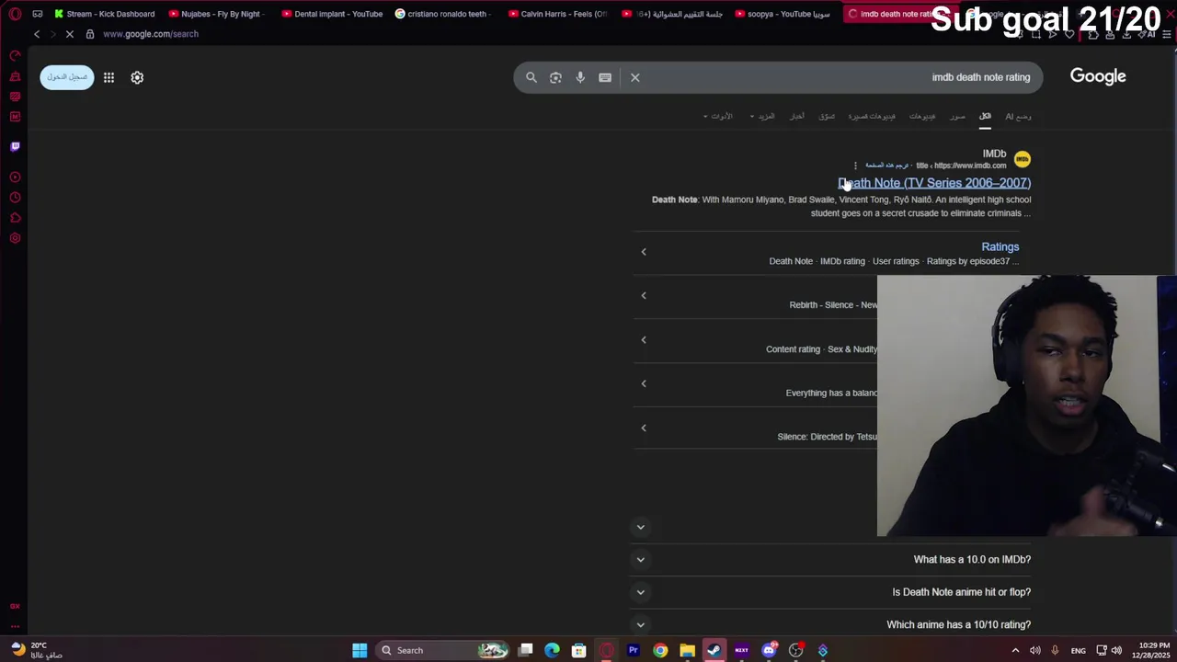This screenshot has width=1177, height=662.
Task: Open GX Control from the sidebar
Action: (15, 56)
